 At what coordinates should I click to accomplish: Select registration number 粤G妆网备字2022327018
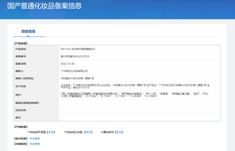[x=75, y=56]
